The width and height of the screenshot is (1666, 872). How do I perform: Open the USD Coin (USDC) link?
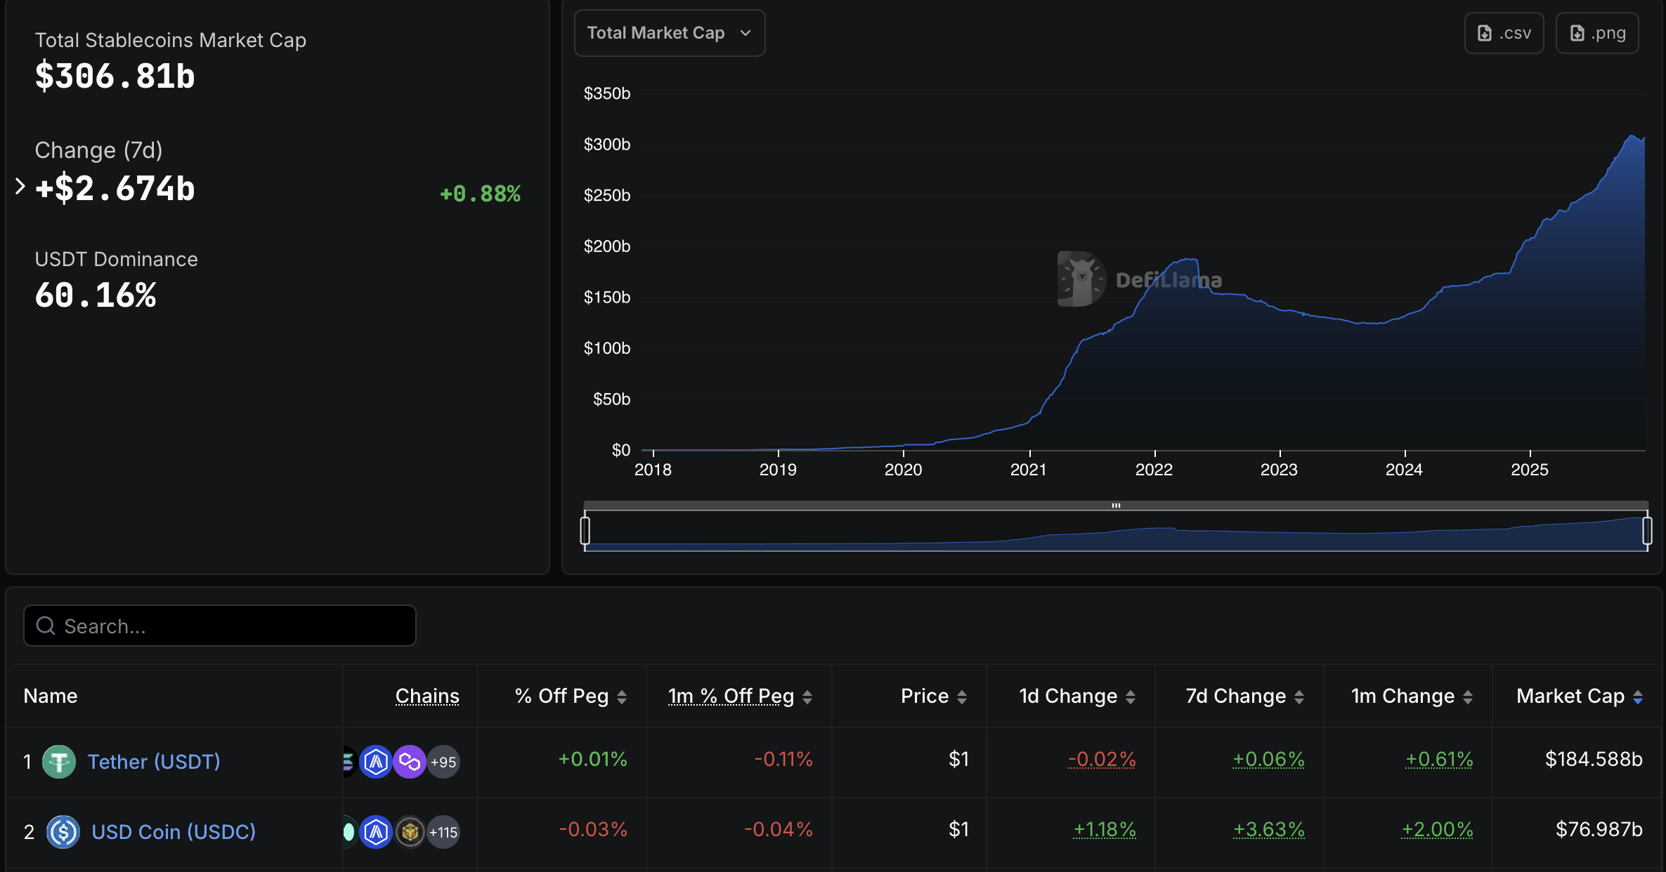coord(174,831)
